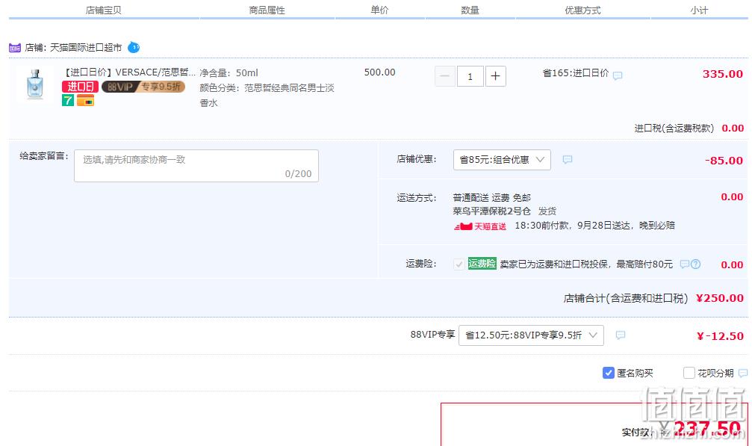Open the blue Wangwang chat icon beside store name
The width and height of the screenshot is (752, 446).
pyautogui.click(x=134, y=47)
